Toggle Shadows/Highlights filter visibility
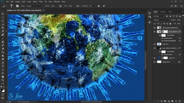Viewport: 184px width, 103px height. point(162,41)
